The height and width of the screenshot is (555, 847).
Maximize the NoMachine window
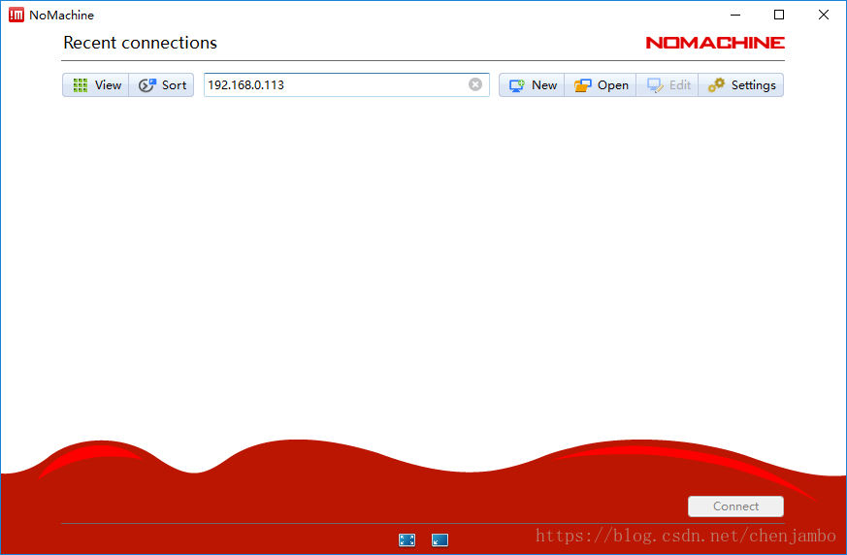779,15
